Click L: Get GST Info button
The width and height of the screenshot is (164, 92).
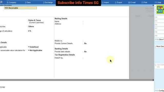159,66
